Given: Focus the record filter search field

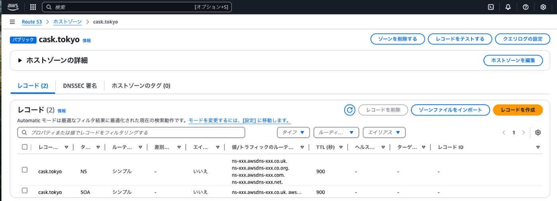Looking at the screenshot, I should click(x=131, y=133).
